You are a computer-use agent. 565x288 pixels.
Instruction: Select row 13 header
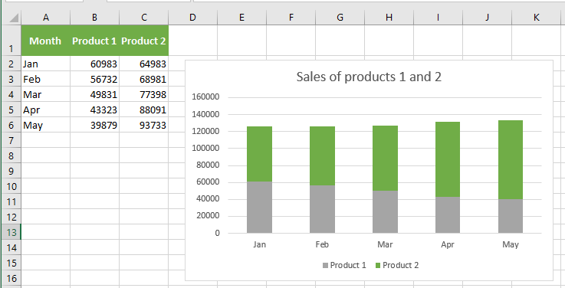point(11,232)
